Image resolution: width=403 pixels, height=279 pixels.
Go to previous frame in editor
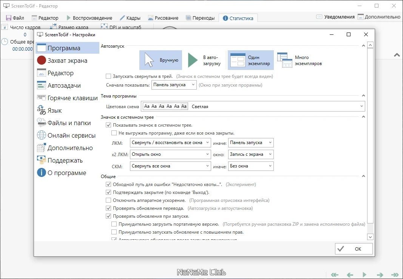click(x=350, y=274)
